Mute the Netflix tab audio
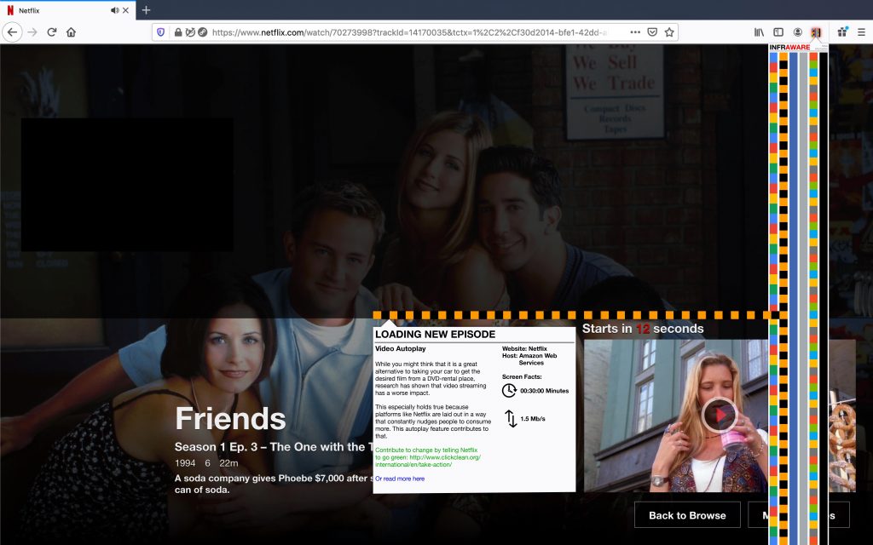The height and width of the screenshot is (545, 873). point(115,10)
